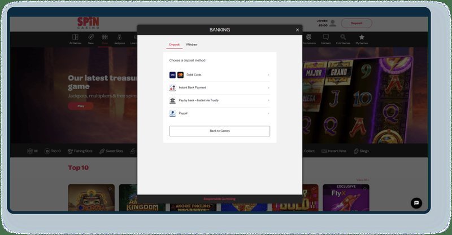
Task: Click the All Games grid icon
Action: point(75,37)
